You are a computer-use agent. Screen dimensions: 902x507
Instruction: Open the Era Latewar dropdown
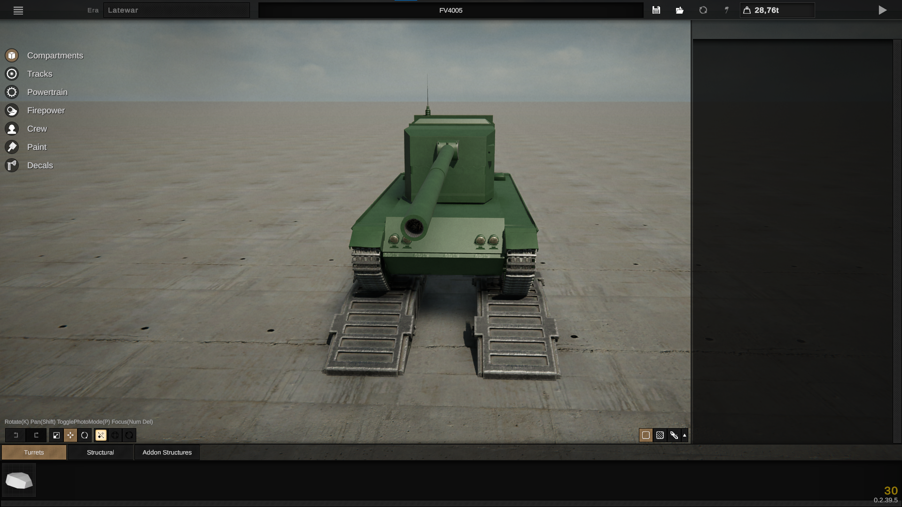[x=176, y=10]
